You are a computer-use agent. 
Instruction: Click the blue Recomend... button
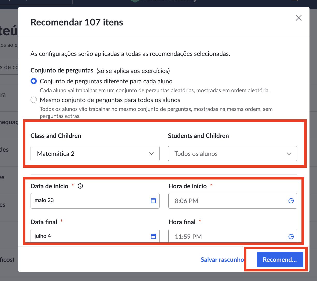pos(280,259)
